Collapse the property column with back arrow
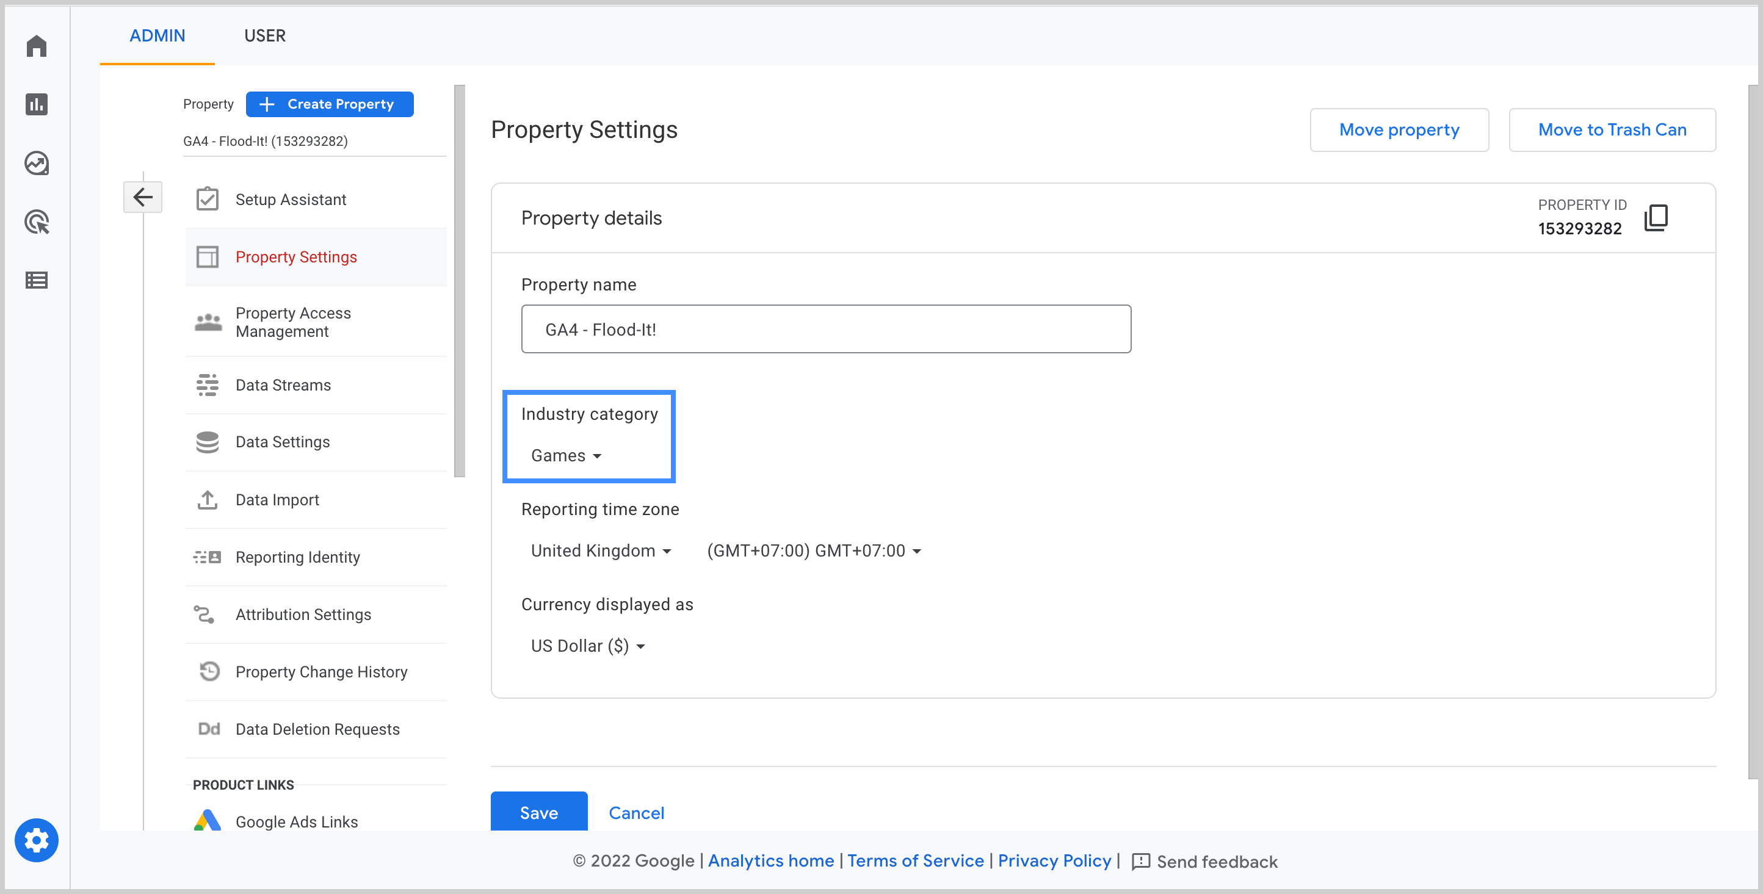1763x894 pixels. pos(142,198)
